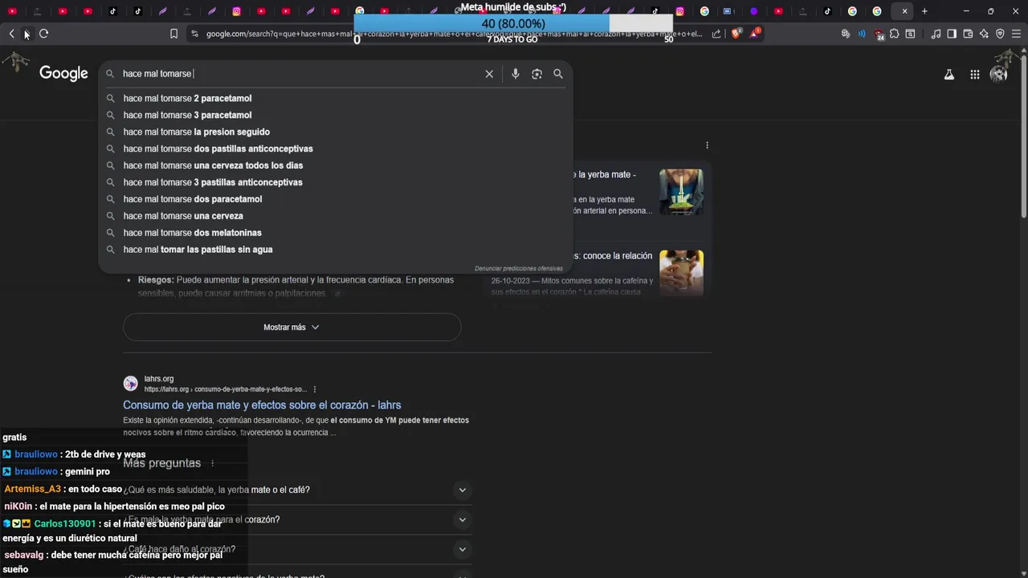Open the 'lahrs.org' site name link
The image size is (1028, 578).
(x=158, y=379)
